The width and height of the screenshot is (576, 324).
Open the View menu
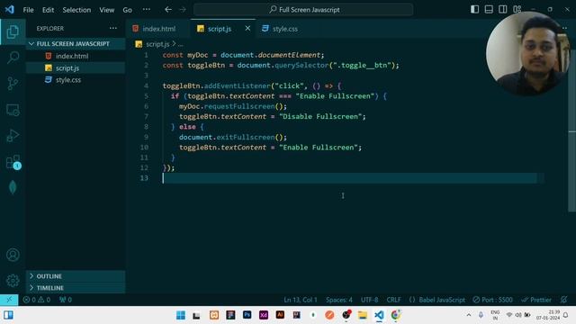(x=106, y=10)
